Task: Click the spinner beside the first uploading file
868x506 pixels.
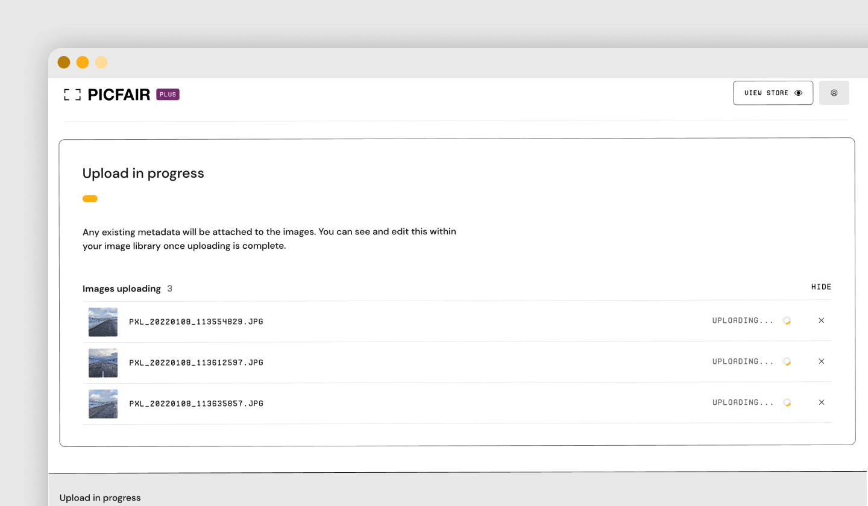Action: click(787, 320)
